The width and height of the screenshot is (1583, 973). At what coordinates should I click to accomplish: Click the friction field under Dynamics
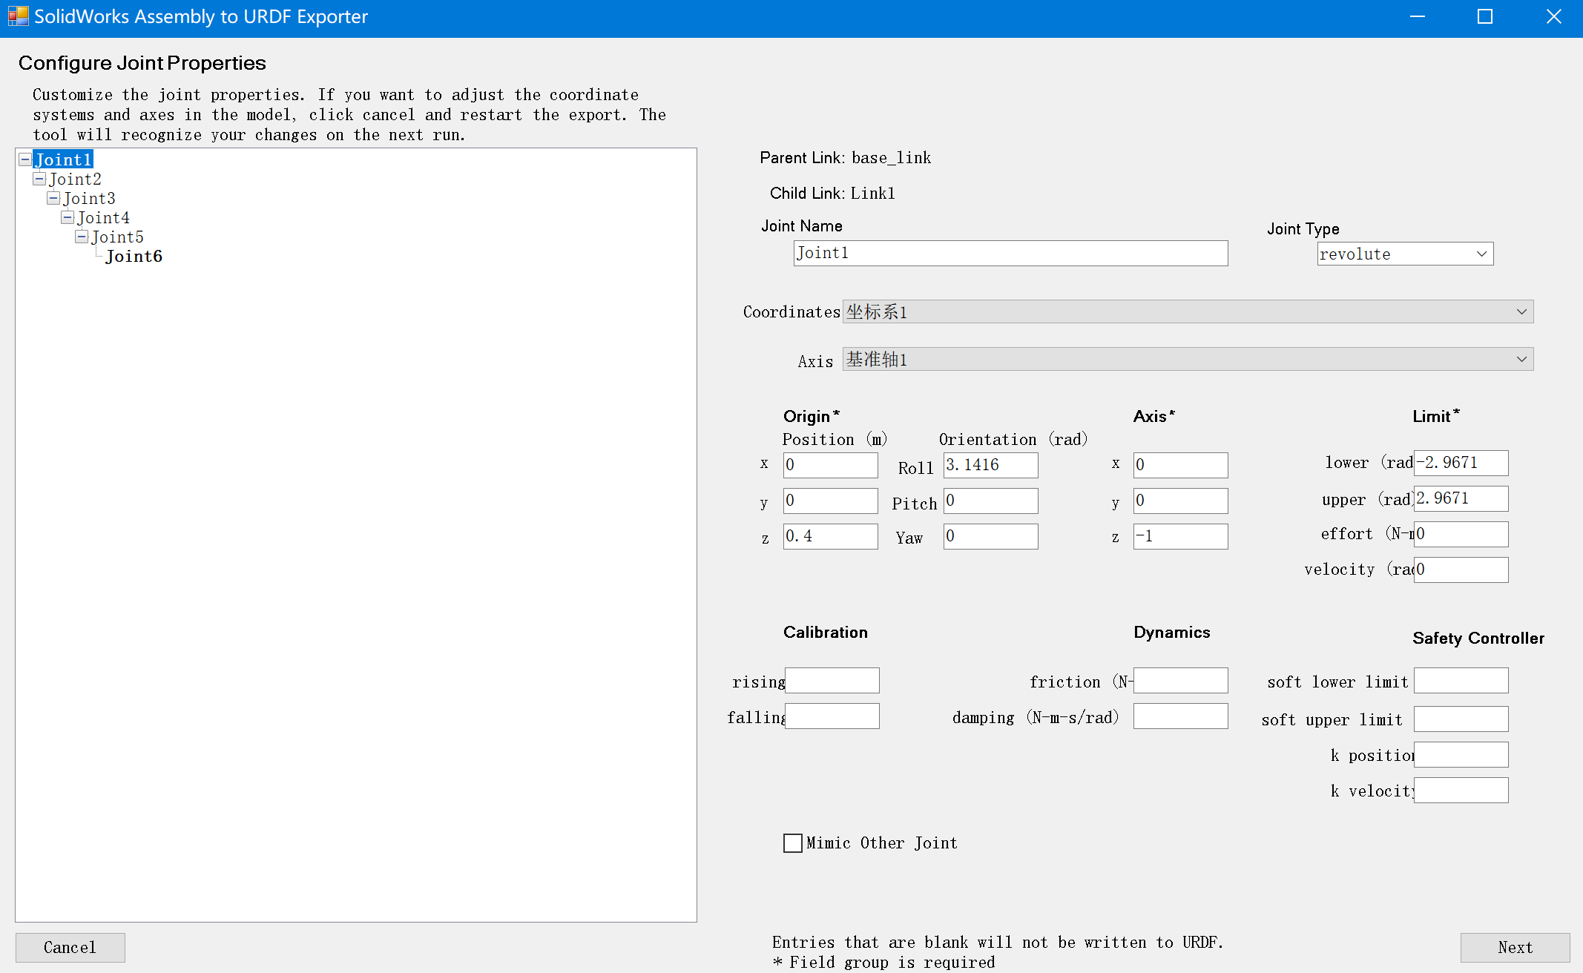1179,680
